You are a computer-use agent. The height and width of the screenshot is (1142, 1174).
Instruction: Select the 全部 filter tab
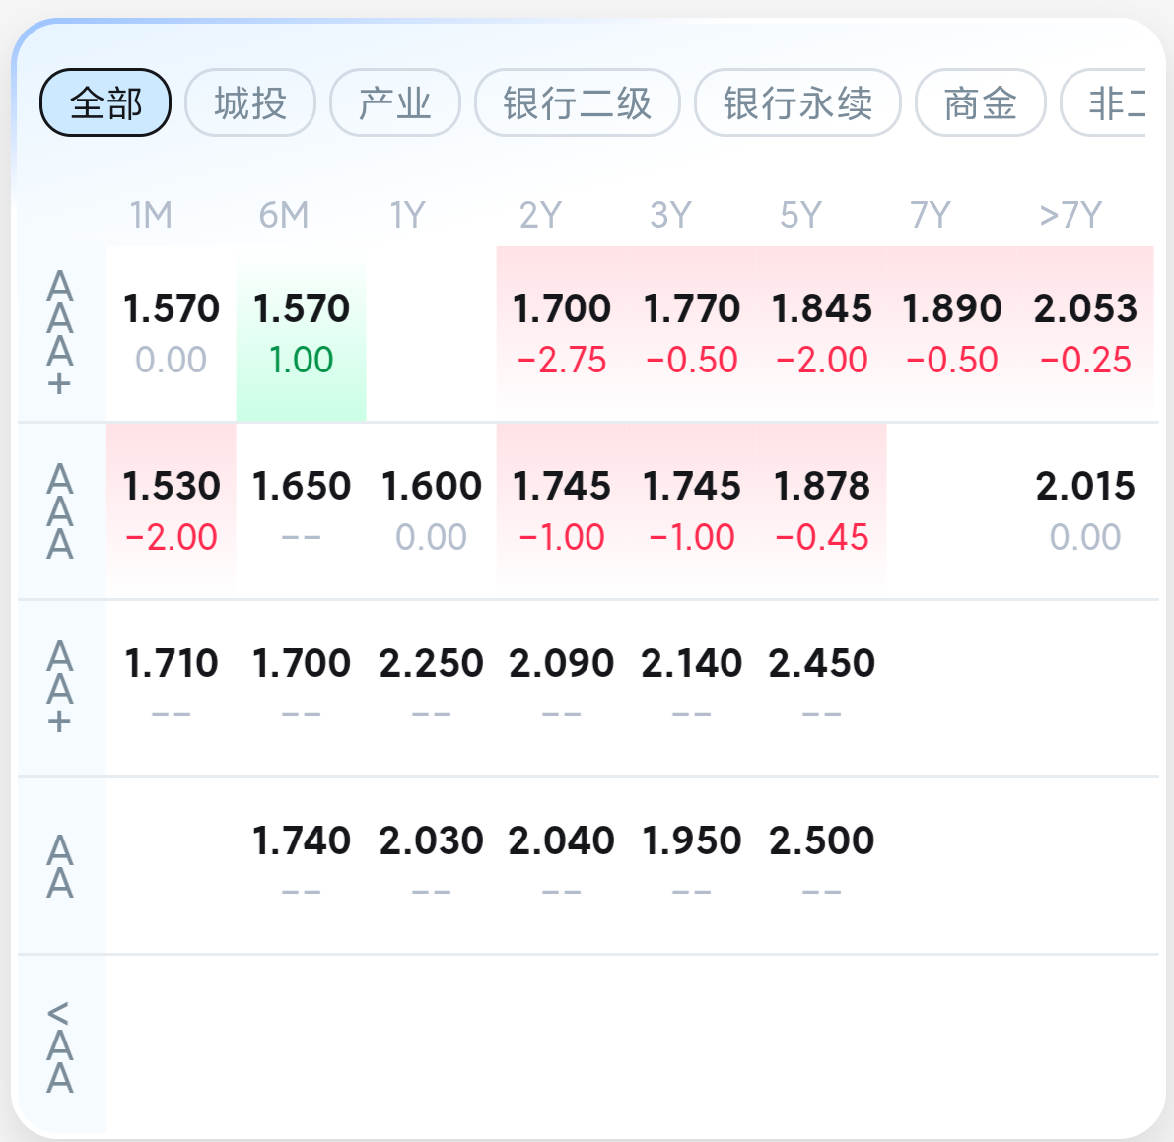(105, 102)
